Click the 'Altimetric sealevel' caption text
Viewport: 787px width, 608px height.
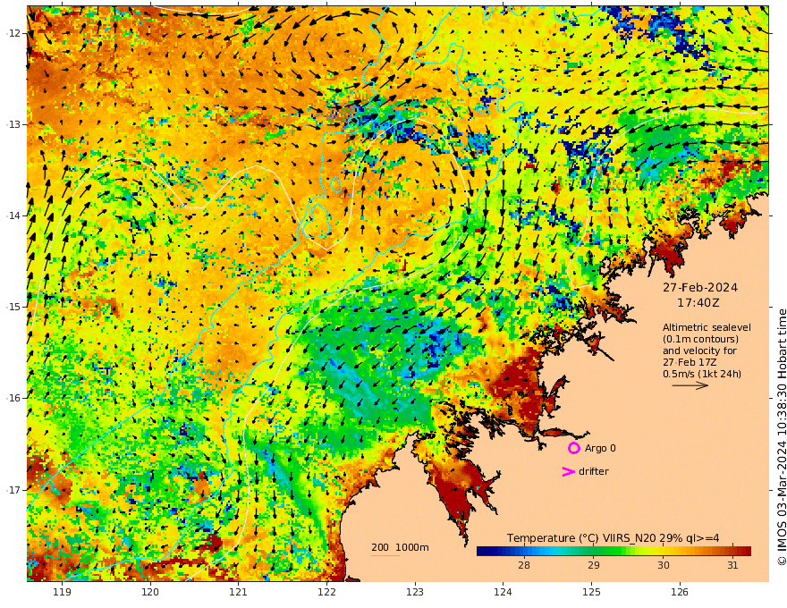(707, 327)
